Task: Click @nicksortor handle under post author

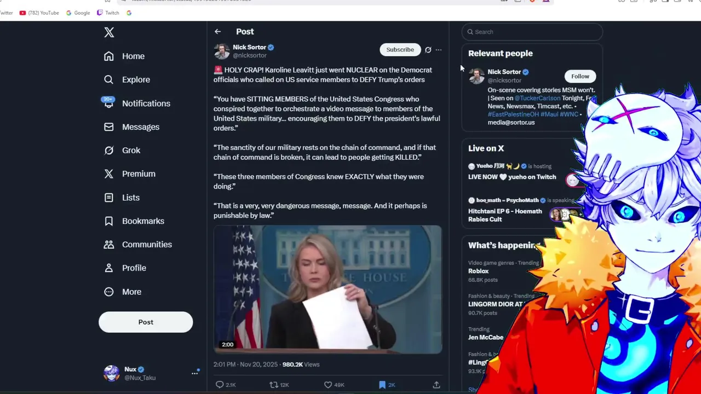Action: [250, 55]
